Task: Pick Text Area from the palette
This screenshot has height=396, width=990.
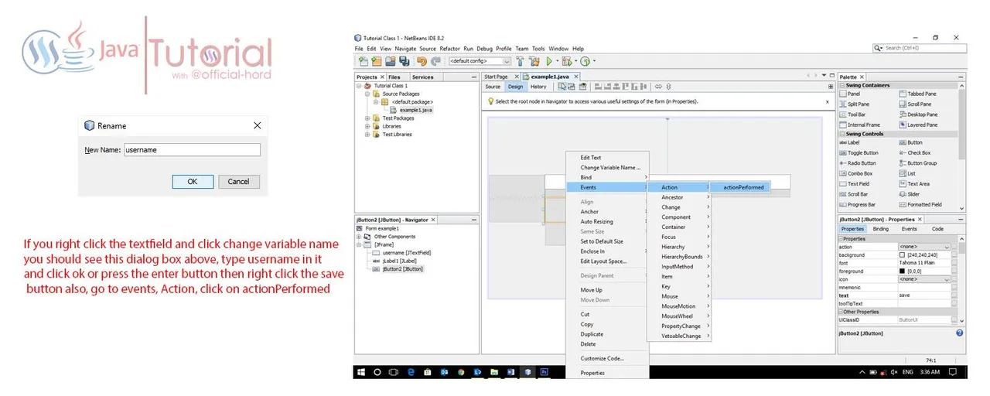Action: (x=914, y=184)
